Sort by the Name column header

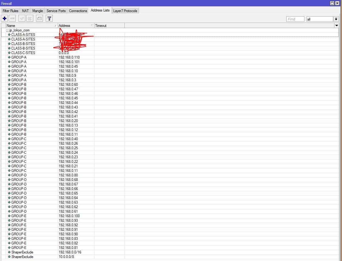pos(32,26)
